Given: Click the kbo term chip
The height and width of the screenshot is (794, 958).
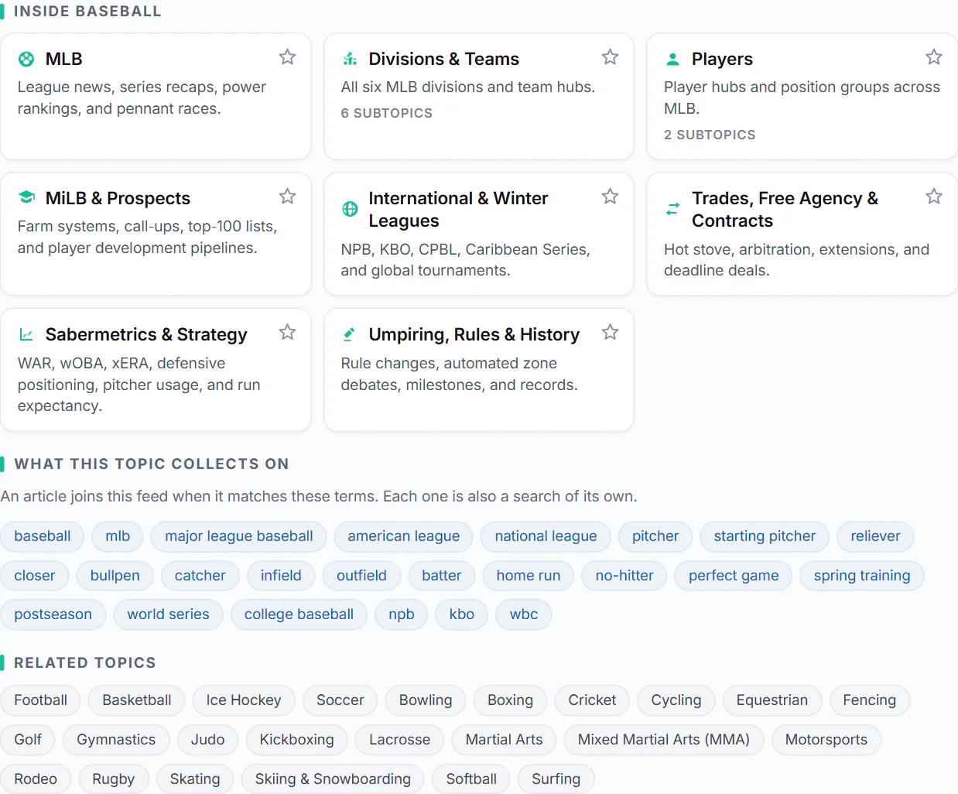Looking at the screenshot, I should [462, 614].
